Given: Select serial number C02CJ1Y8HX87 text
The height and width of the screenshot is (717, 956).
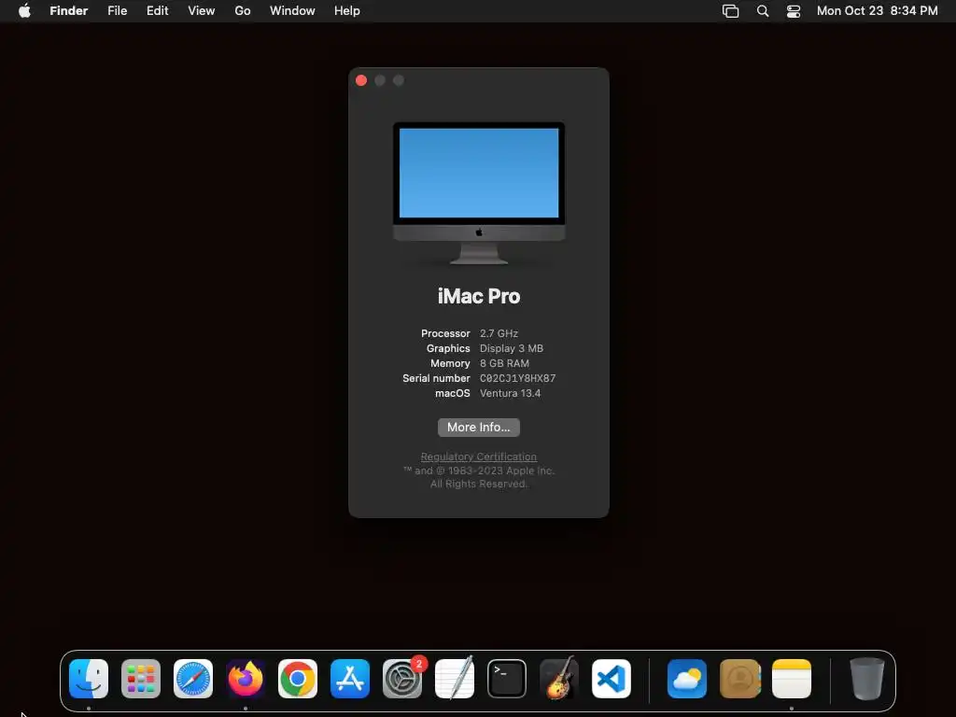Looking at the screenshot, I should (x=517, y=378).
